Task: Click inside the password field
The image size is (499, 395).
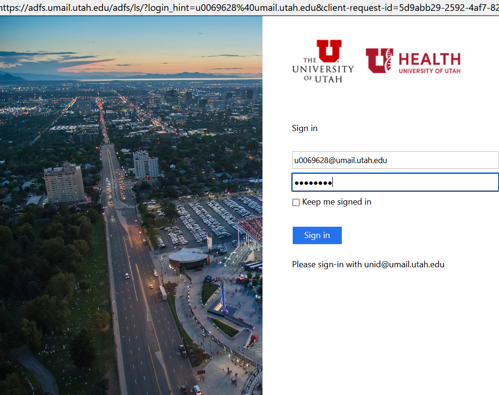Action: point(395,182)
